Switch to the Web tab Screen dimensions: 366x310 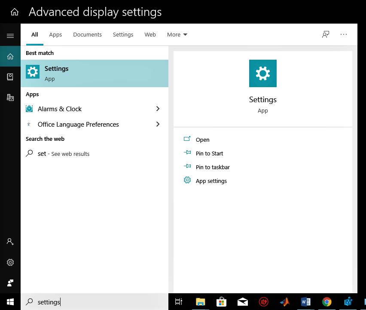point(150,34)
